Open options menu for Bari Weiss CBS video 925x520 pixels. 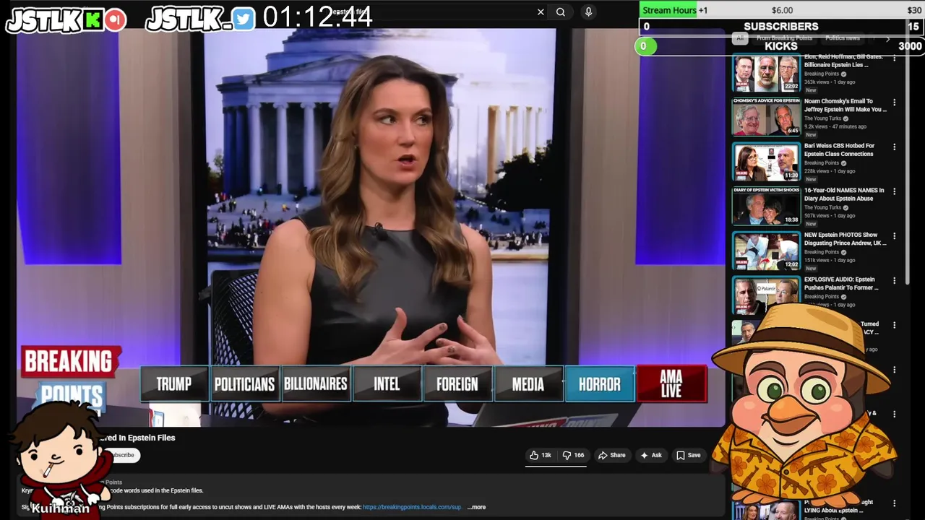point(894,147)
